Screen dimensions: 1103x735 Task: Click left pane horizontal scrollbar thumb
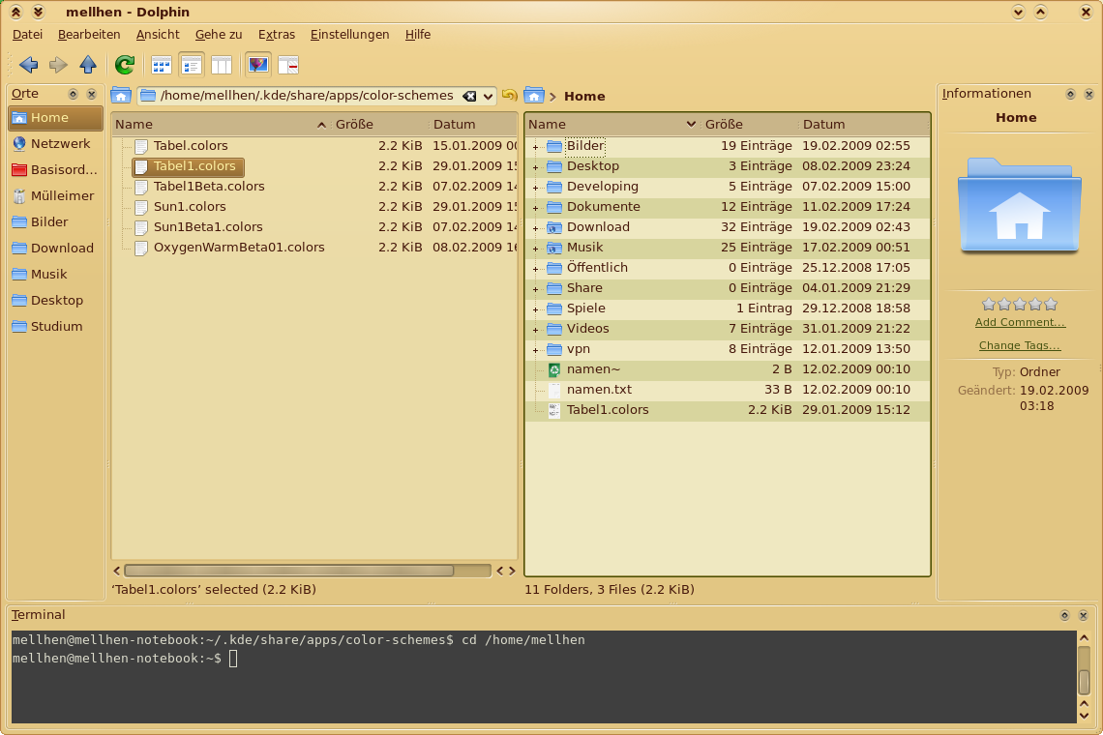pyautogui.click(x=289, y=571)
